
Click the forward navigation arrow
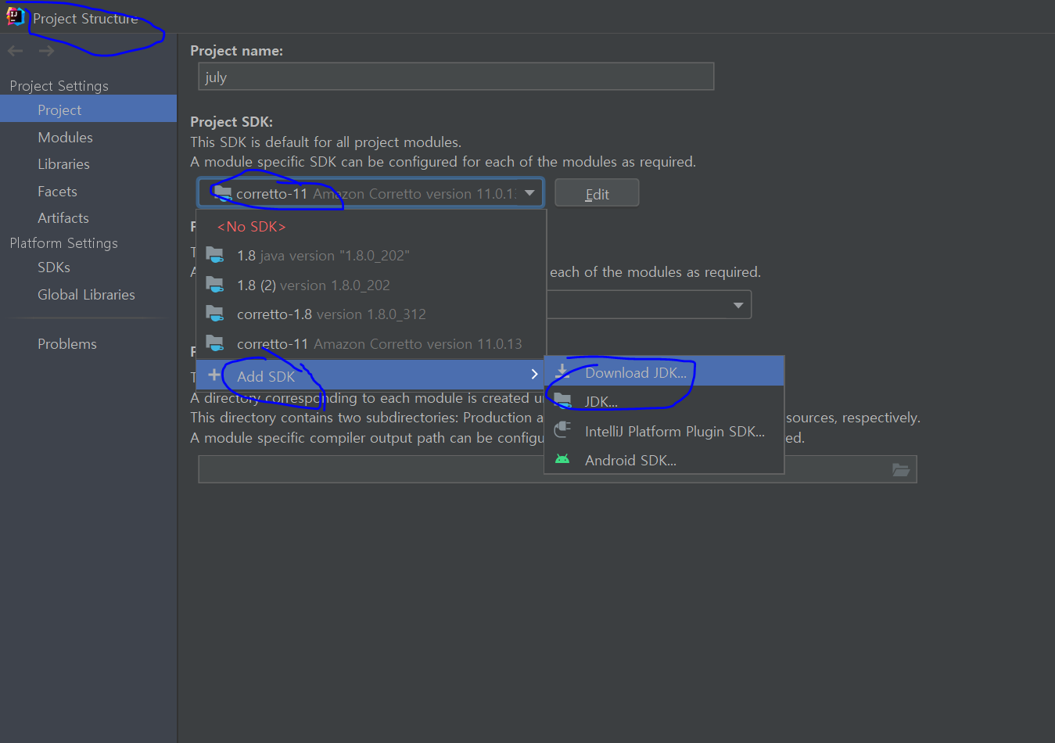46,51
